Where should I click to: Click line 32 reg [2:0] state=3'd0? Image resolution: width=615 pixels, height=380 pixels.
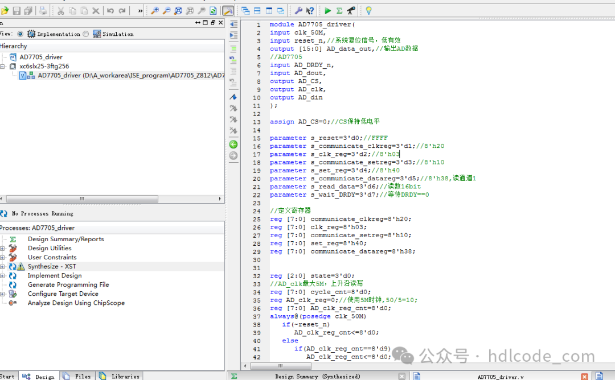point(312,276)
